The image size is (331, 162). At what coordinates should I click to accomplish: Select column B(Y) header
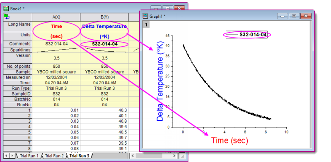click(x=104, y=17)
